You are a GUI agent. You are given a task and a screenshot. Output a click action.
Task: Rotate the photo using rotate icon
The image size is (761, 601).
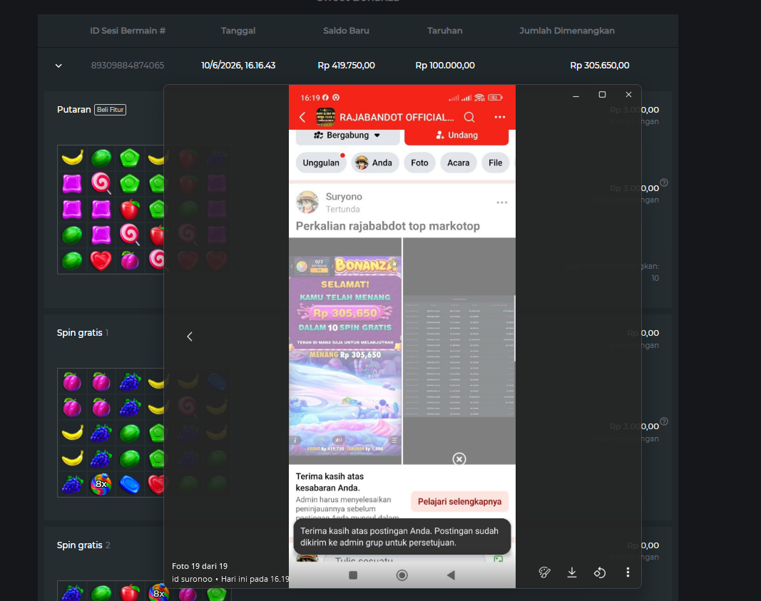coord(600,572)
